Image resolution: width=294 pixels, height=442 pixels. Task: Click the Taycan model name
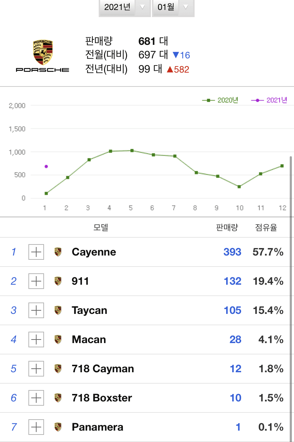click(89, 310)
